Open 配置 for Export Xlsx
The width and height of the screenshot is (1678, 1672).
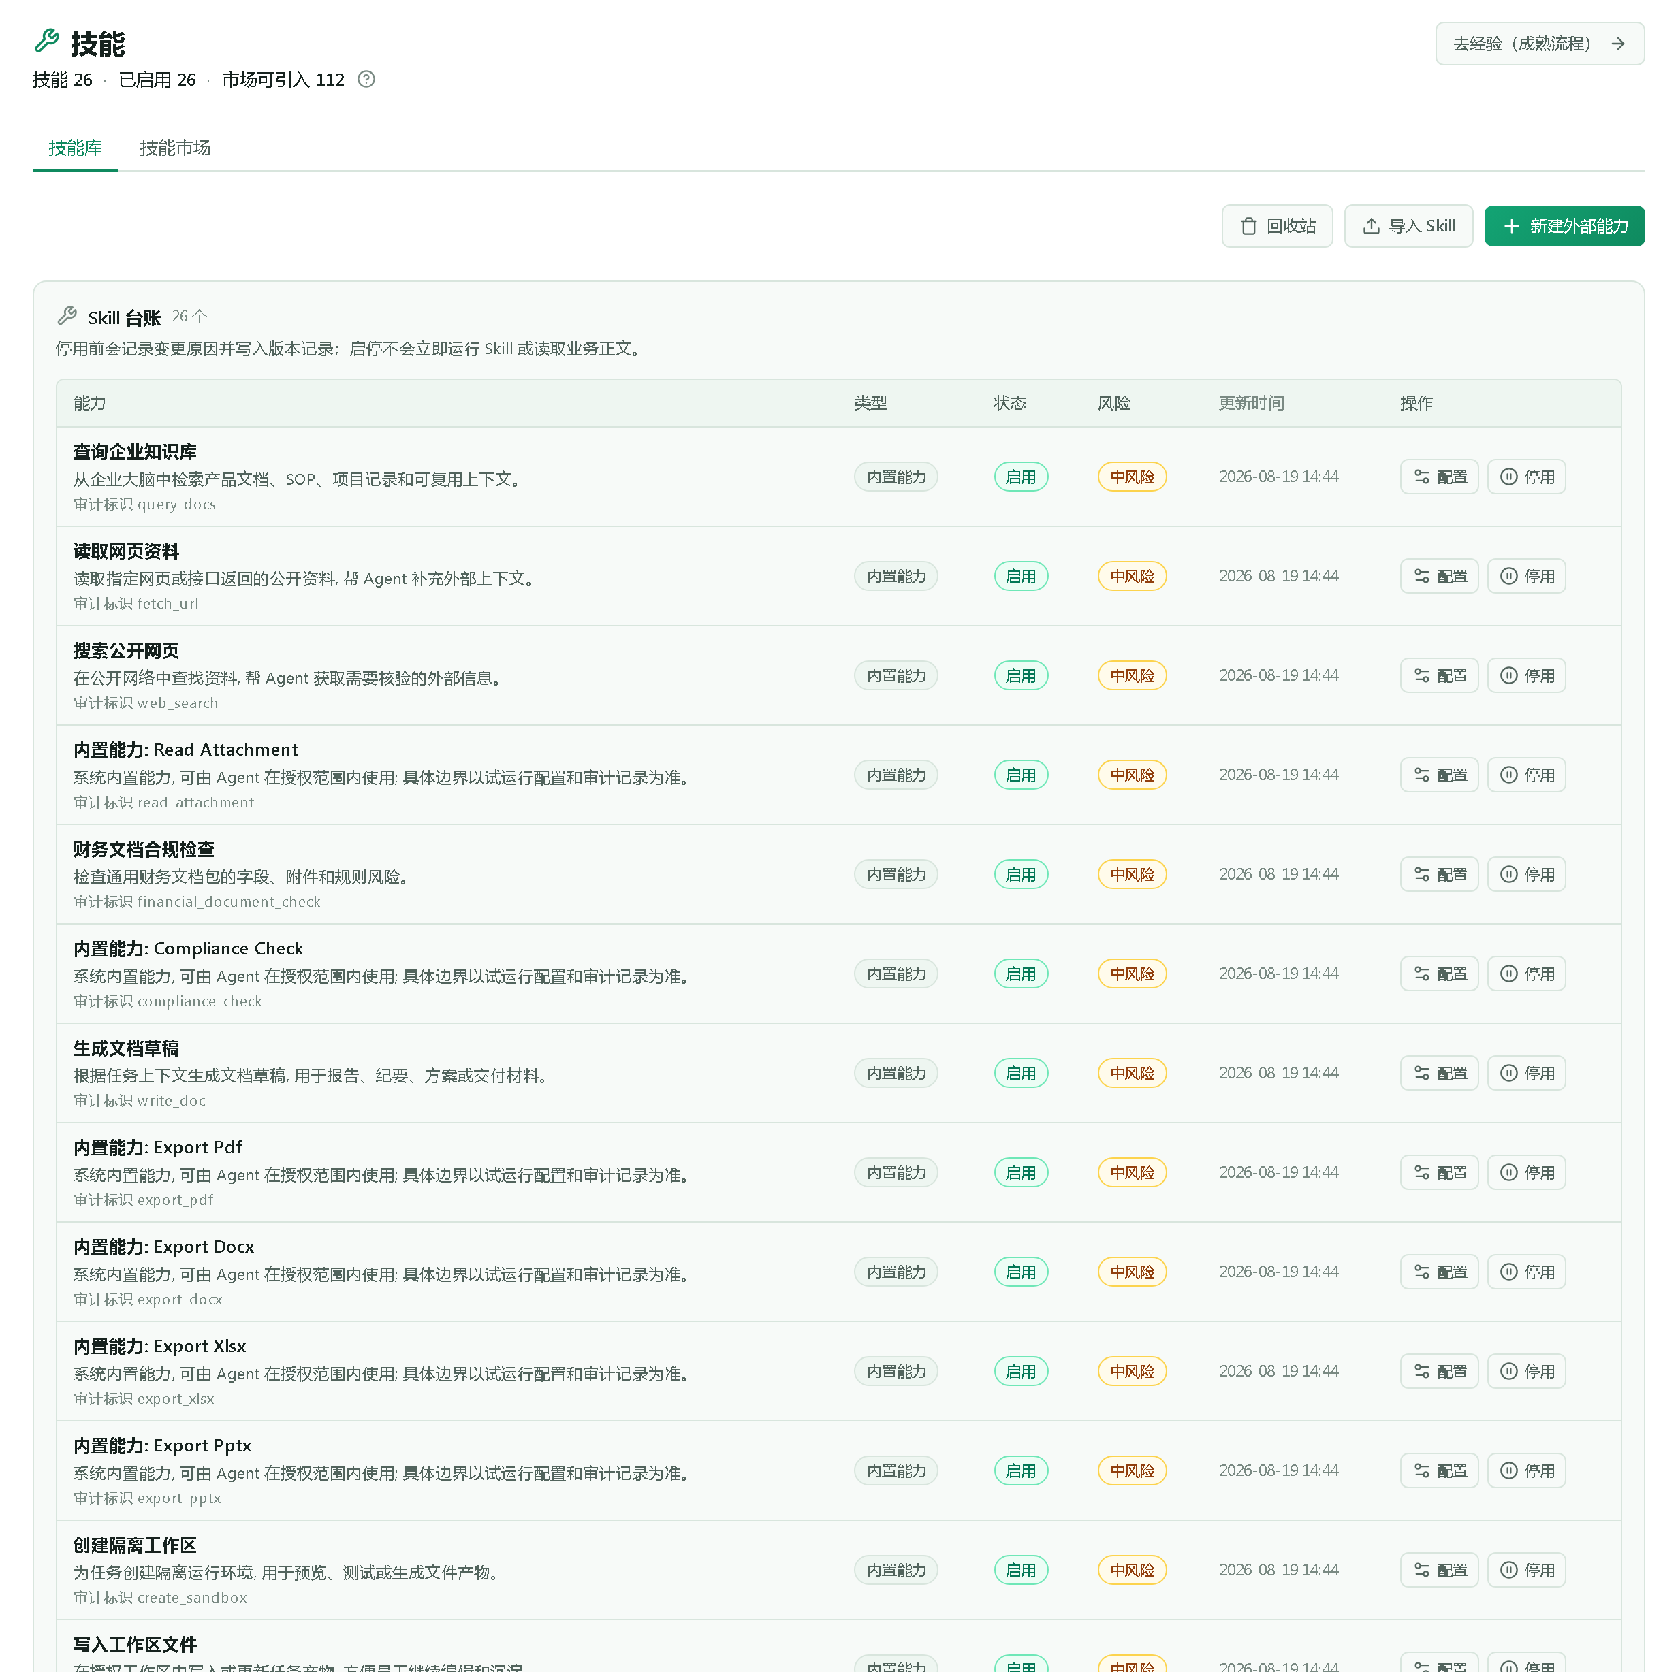point(1439,1372)
